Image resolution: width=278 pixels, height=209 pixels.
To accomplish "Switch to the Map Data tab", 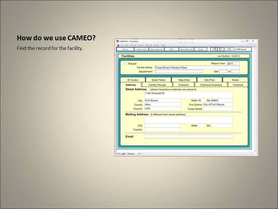I will [184, 80].
